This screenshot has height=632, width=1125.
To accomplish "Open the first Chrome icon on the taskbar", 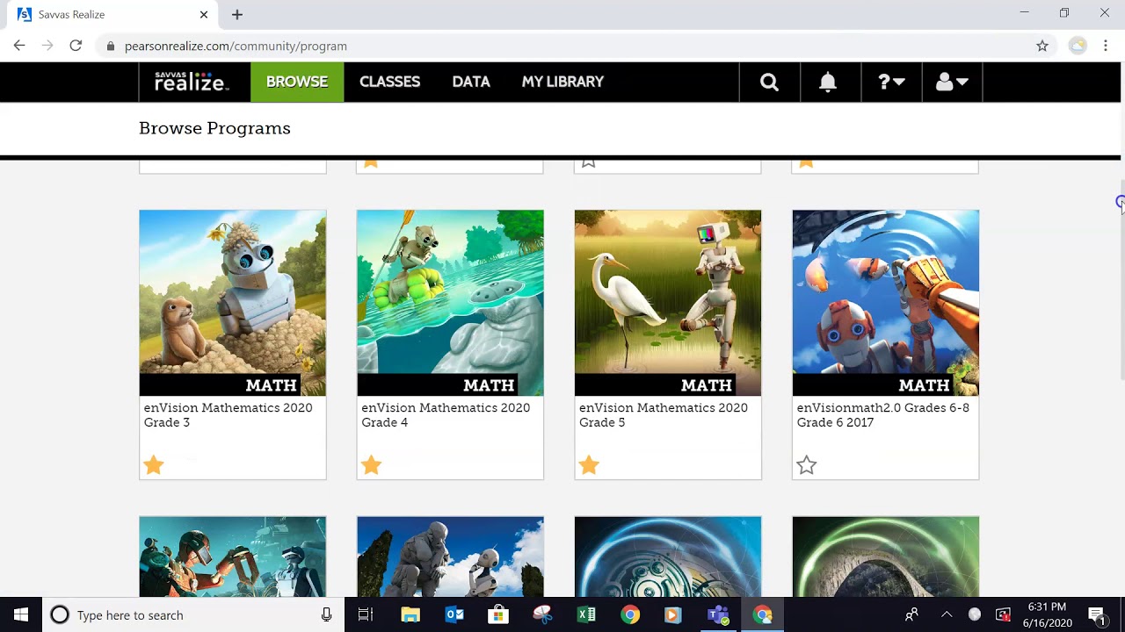I will 630,614.
